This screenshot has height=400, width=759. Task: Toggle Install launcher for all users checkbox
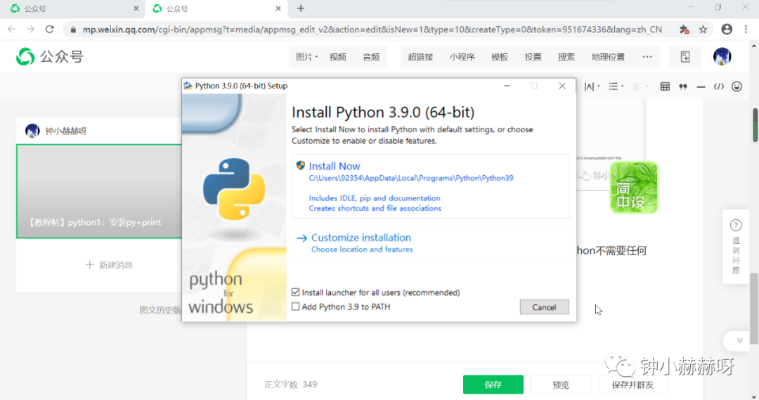296,292
